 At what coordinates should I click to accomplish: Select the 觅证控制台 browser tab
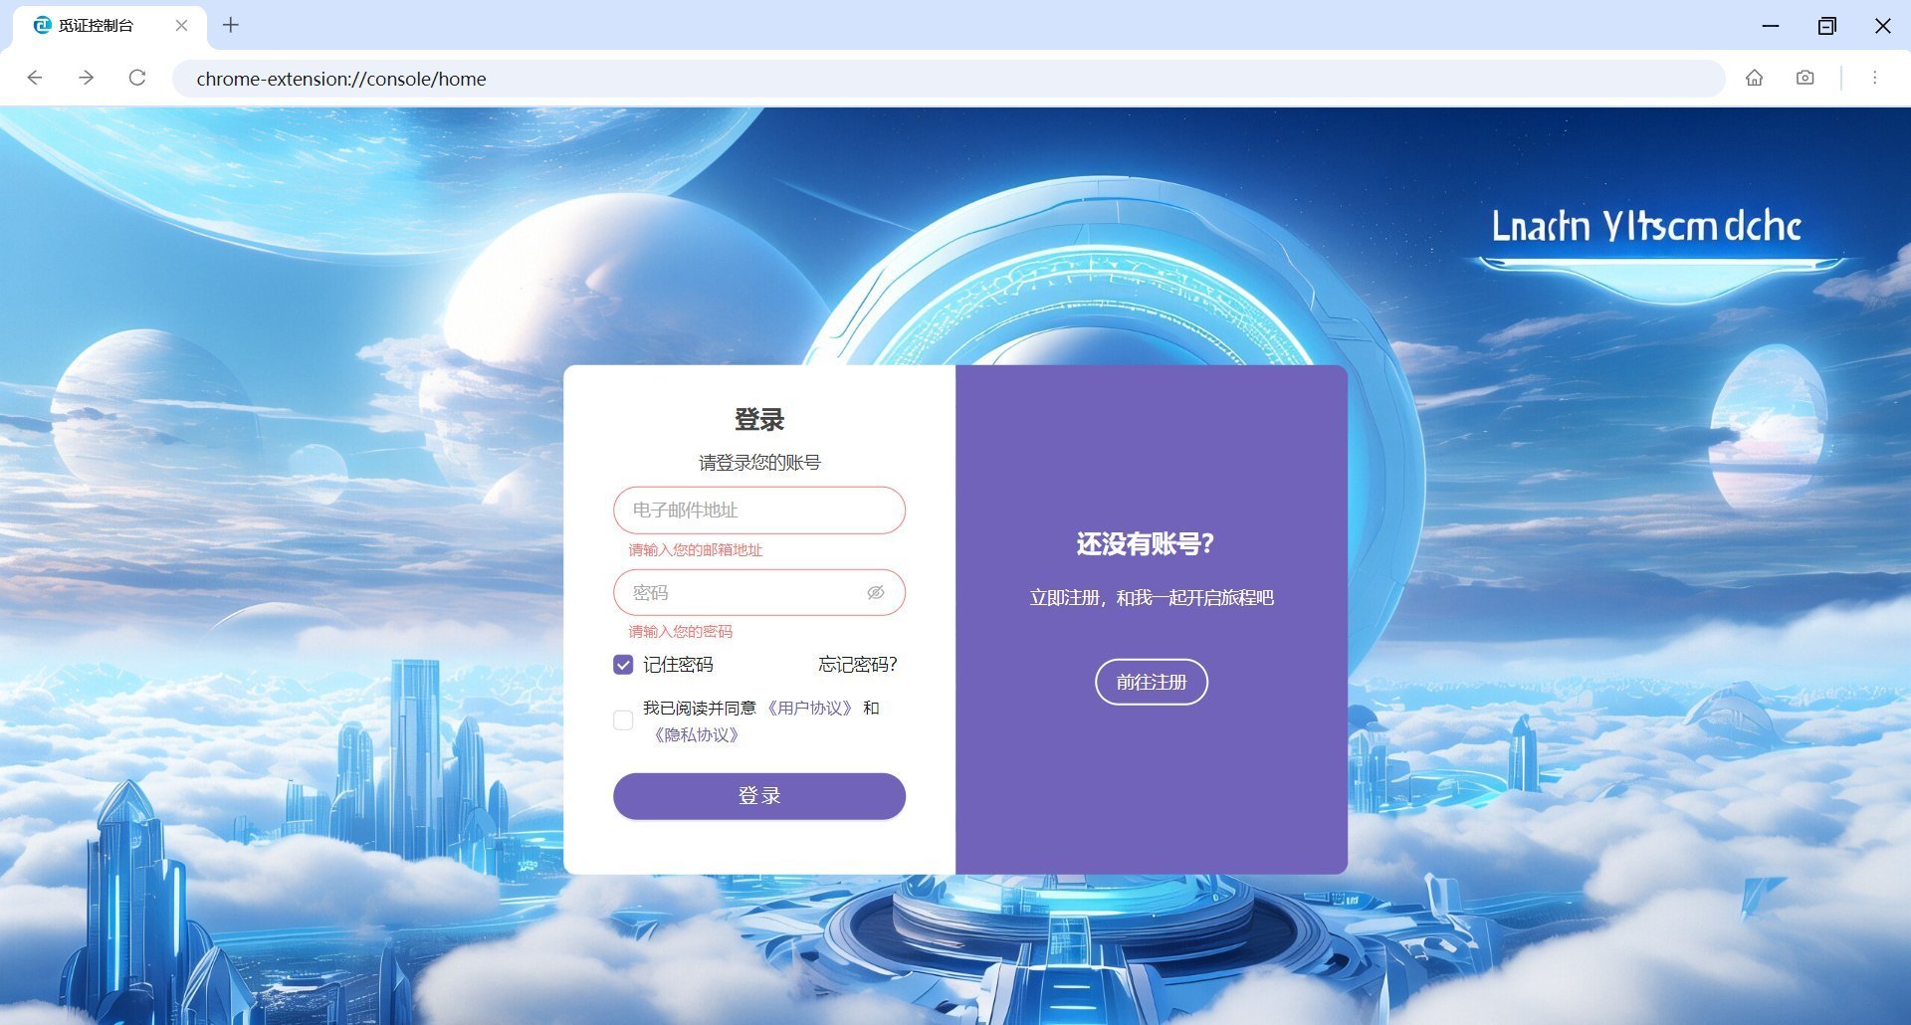(x=97, y=26)
